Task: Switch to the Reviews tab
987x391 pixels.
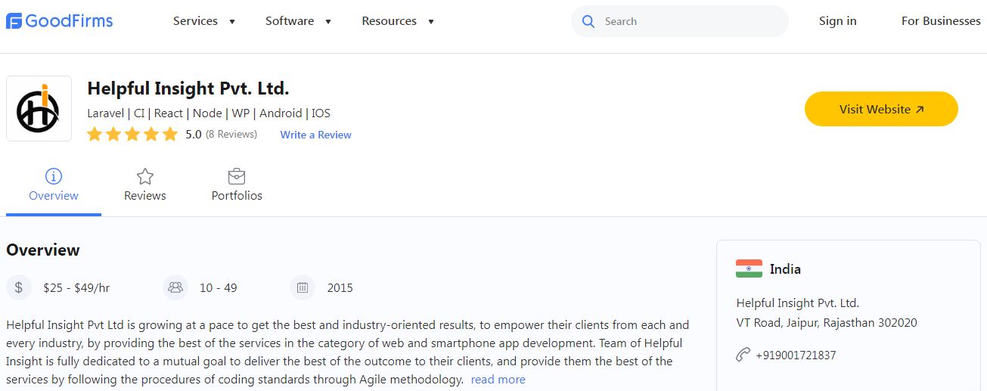Action: (x=145, y=195)
